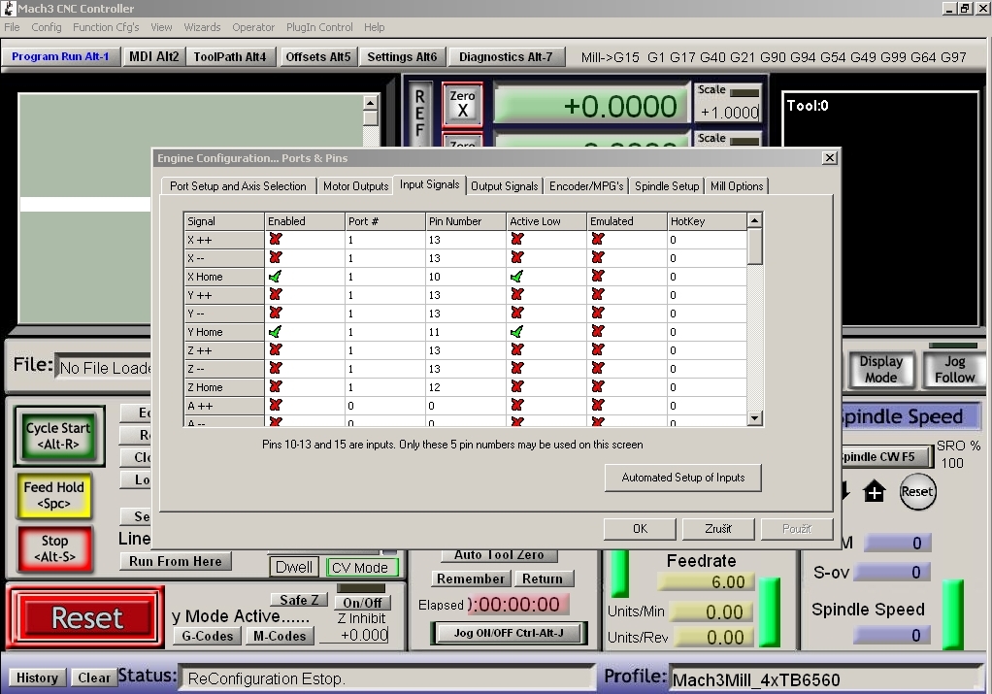
Task: Click the Y ++ Emulated red cross
Action: [x=597, y=295]
